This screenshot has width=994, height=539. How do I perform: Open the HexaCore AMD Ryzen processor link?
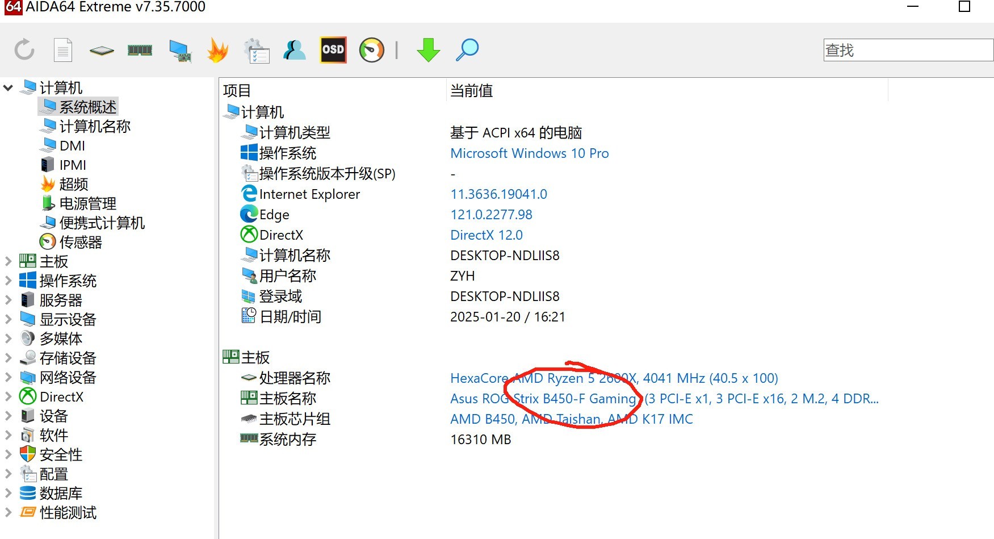pos(614,378)
